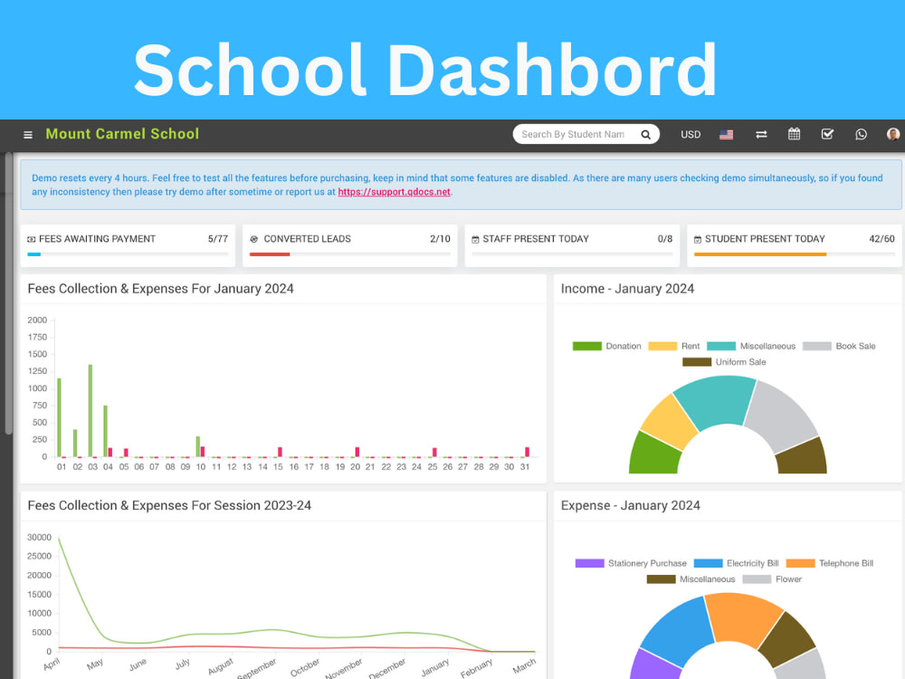Image resolution: width=905 pixels, height=679 pixels.
Task: Click the green bar for day 01
Action: click(x=59, y=417)
